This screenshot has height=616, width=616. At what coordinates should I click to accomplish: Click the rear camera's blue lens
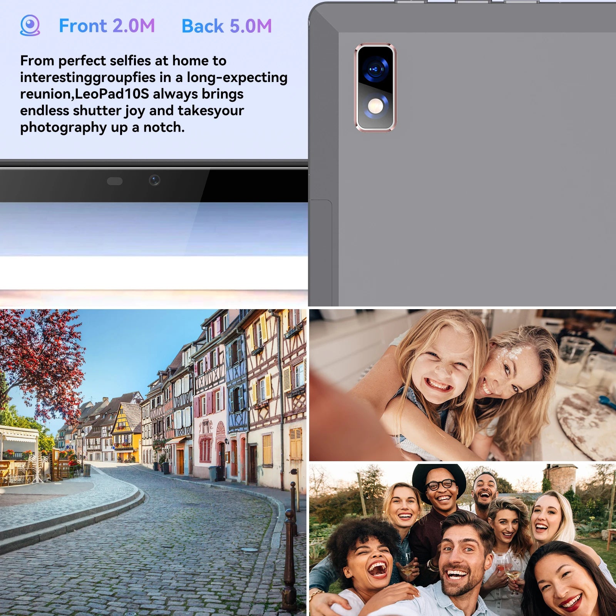374,69
